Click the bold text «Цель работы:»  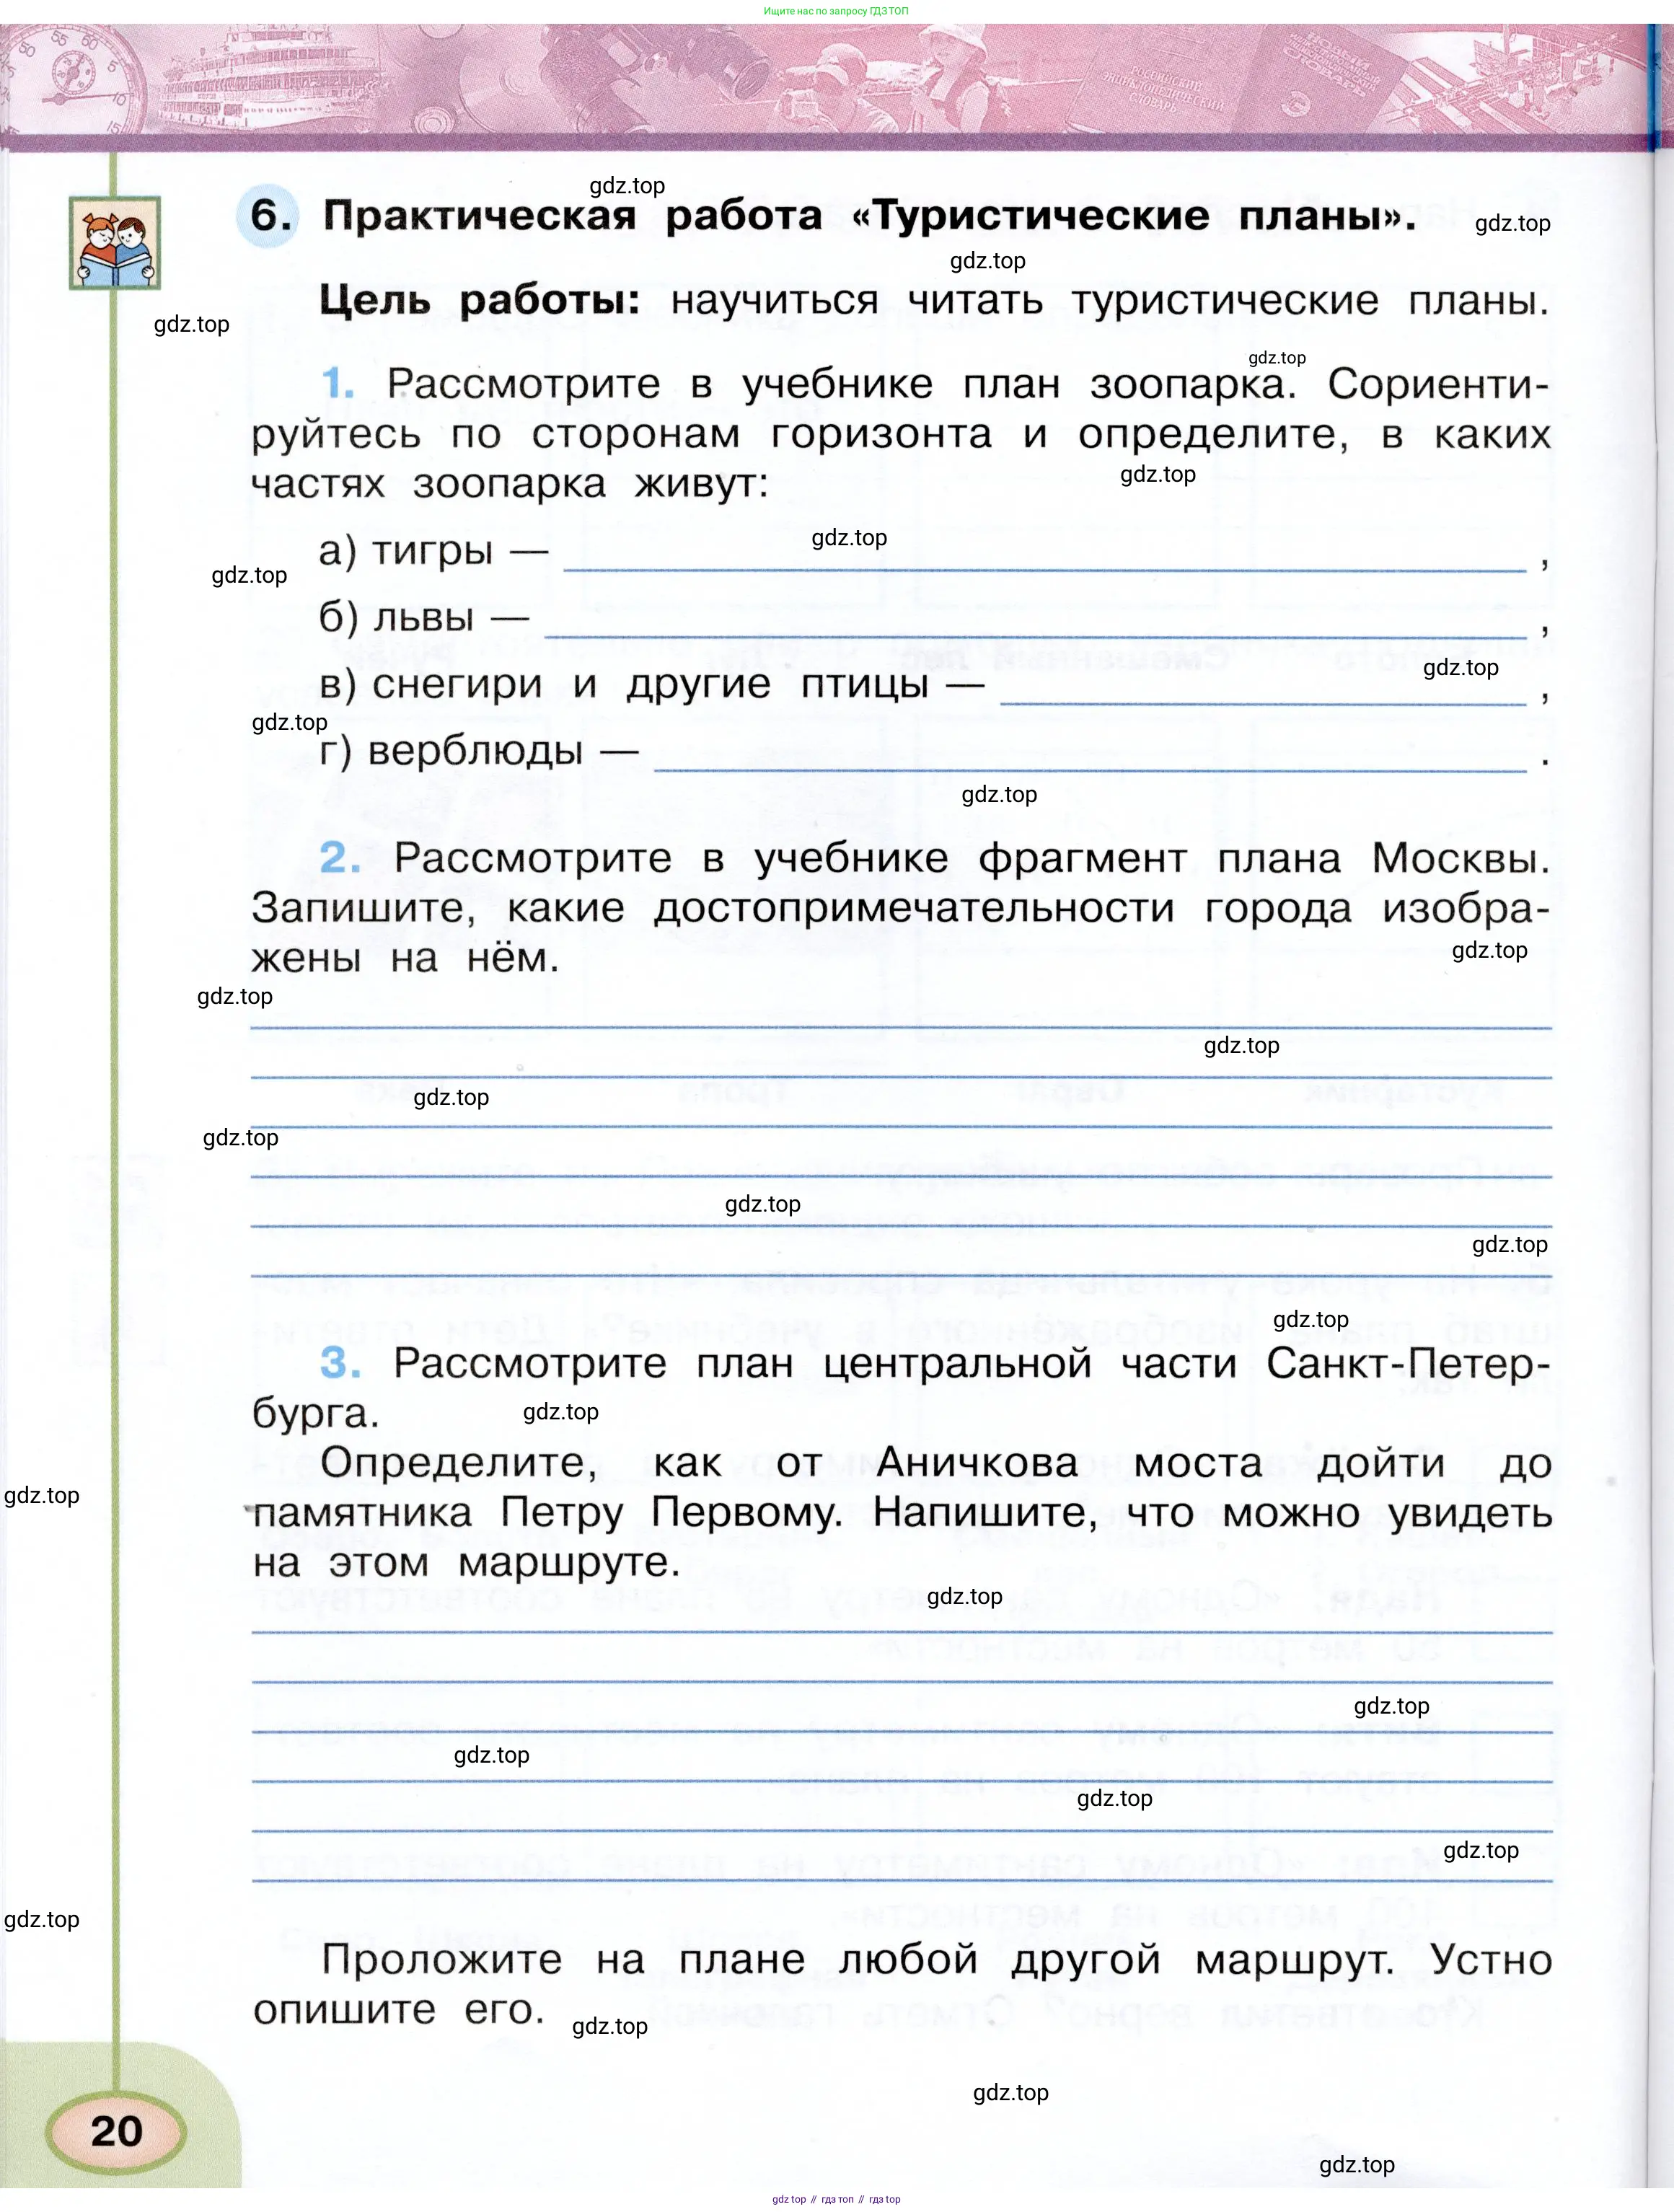(479, 300)
